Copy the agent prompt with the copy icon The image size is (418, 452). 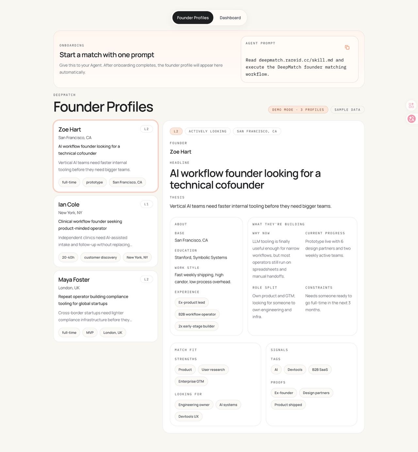click(x=347, y=47)
